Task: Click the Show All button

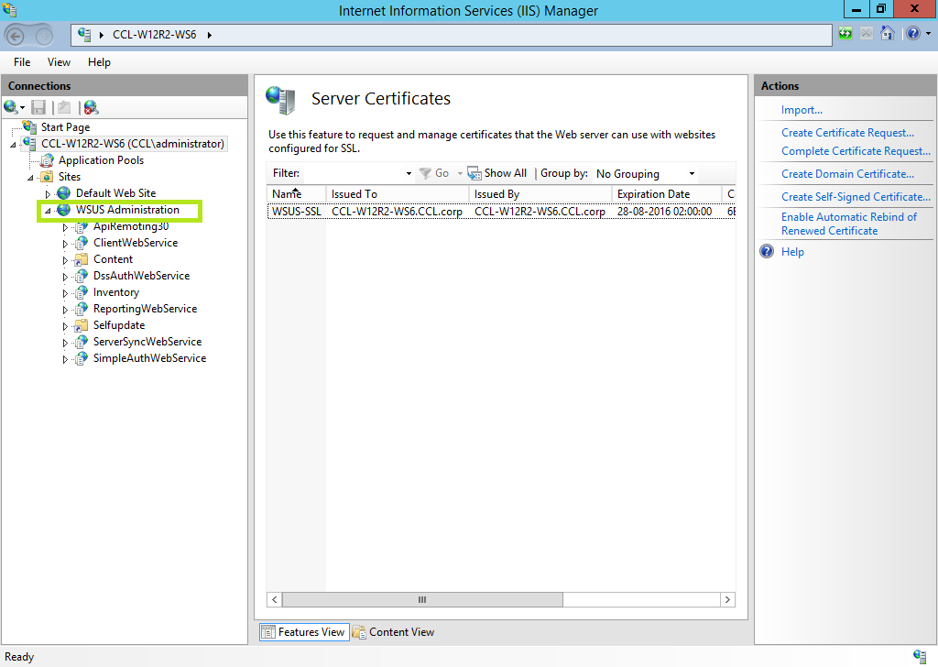Action: click(x=497, y=173)
